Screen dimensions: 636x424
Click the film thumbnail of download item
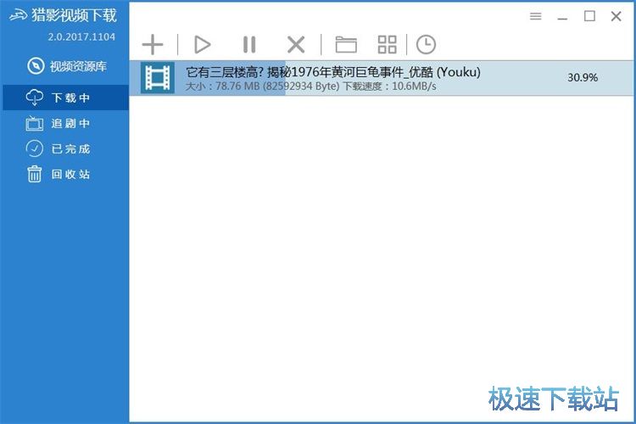coord(158,78)
